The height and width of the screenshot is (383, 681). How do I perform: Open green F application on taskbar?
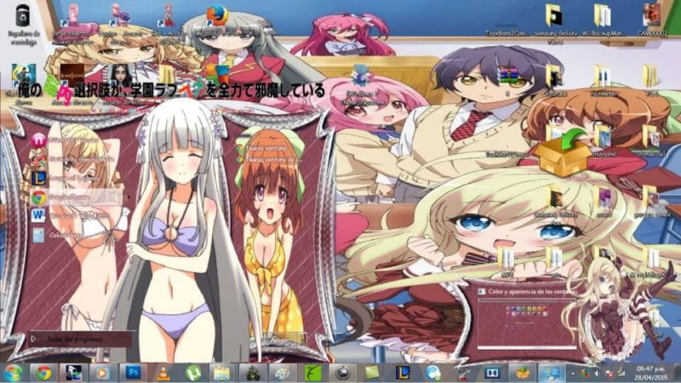pyautogui.click(x=312, y=373)
